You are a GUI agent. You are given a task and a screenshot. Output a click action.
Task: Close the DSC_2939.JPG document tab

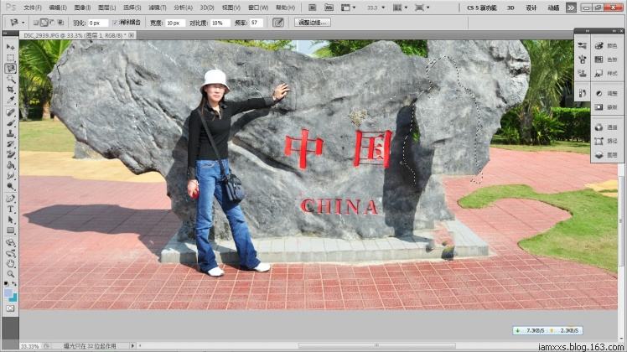(x=131, y=35)
